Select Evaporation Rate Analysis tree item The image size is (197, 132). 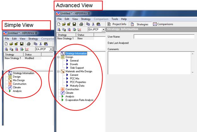tap(80, 100)
